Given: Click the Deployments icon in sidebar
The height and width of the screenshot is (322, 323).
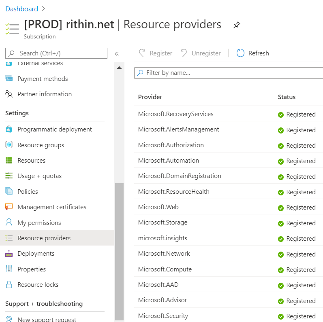Looking at the screenshot, I should coord(9,254).
